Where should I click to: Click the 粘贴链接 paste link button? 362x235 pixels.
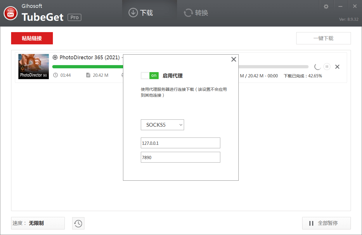32,38
